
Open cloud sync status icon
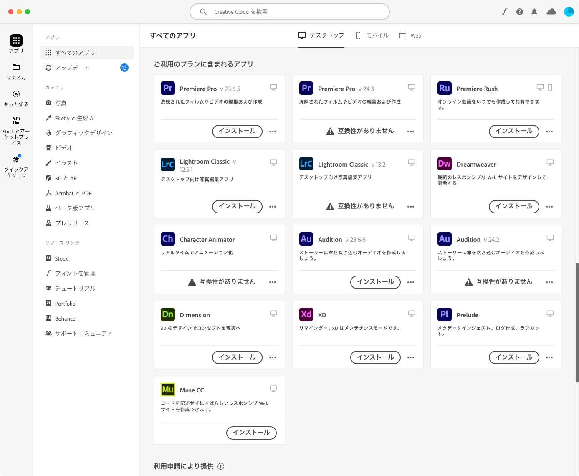551,12
